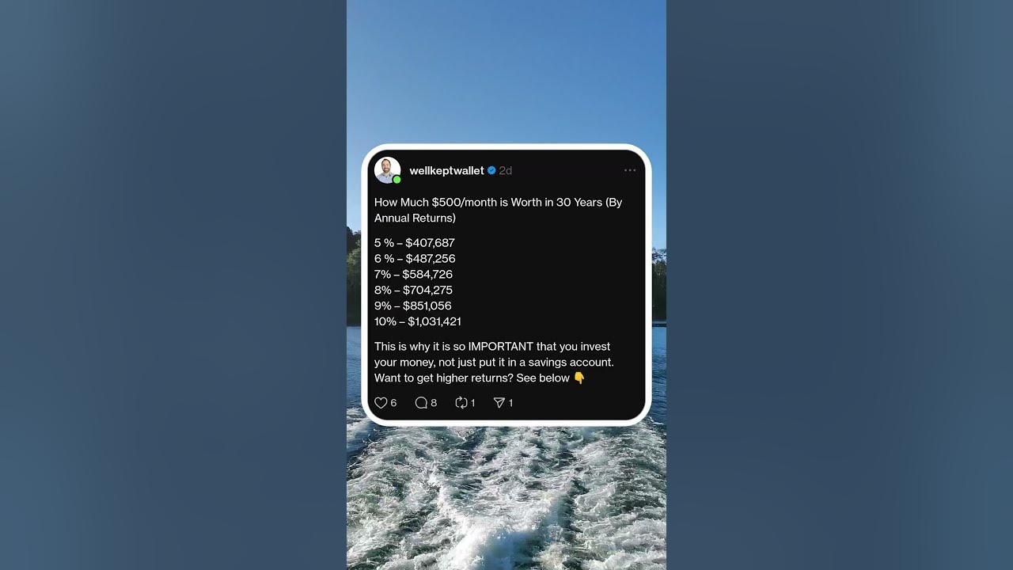Click the reply count 8

434,403
